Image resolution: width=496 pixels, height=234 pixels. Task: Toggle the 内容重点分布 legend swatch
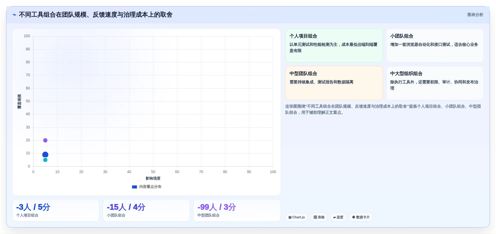[135, 187]
